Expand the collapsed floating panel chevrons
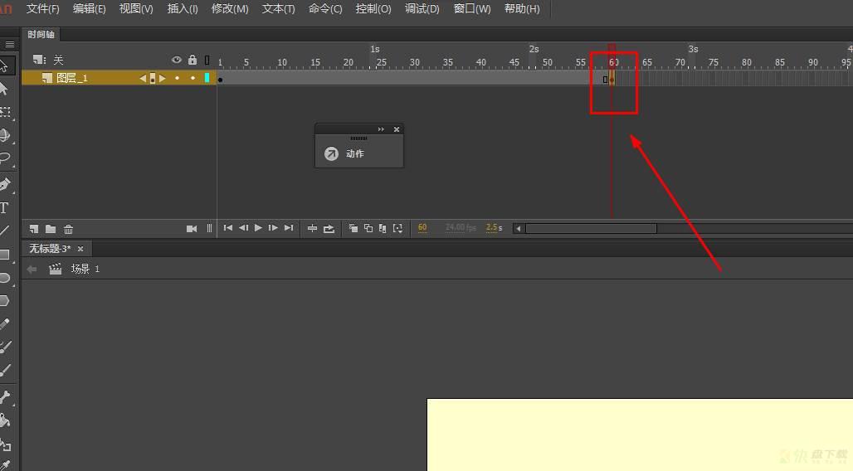Image resolution: width=853 pixels, height=471 pixels. click(381, 129)
